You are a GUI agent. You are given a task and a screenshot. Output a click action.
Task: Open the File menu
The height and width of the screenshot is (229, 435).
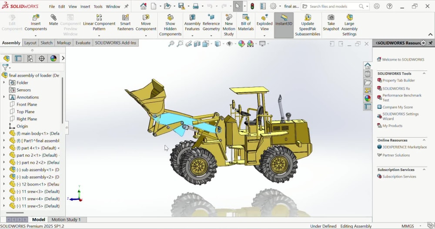click(52, 7)
